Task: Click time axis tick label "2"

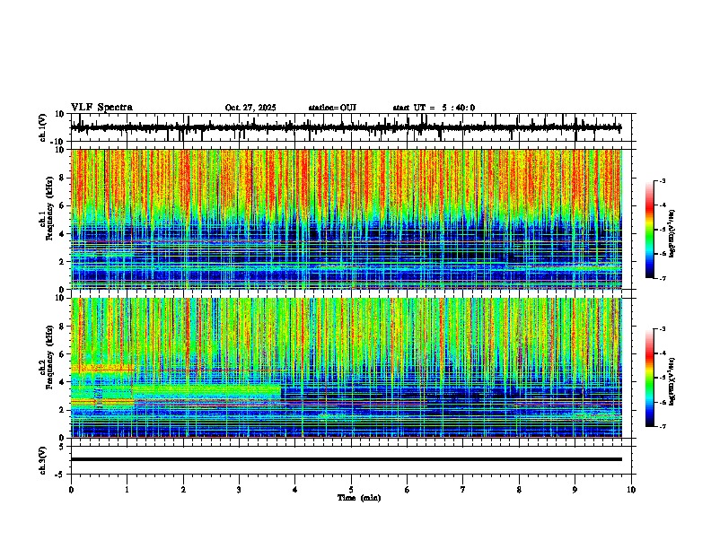Action: pos(183,490)
